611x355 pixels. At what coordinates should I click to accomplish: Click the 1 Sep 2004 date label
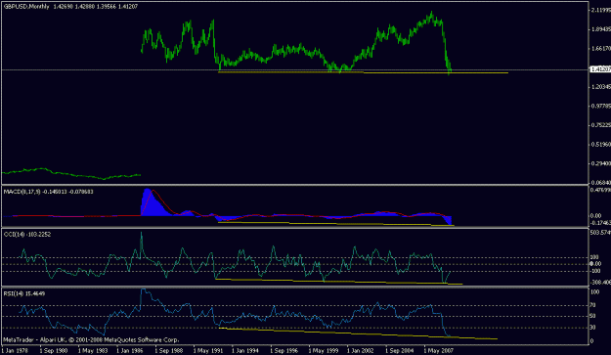[400, 350]
